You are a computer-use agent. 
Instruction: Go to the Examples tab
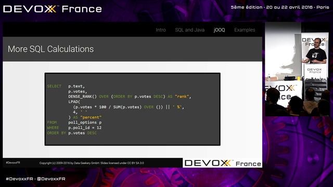pyautogui.click(x=245, y=30)
